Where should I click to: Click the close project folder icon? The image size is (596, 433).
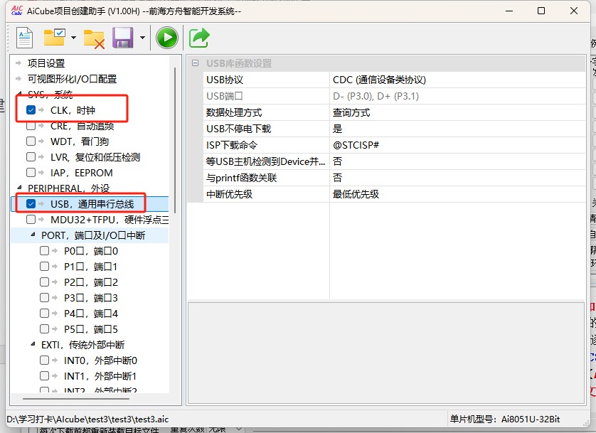[94, 38]
